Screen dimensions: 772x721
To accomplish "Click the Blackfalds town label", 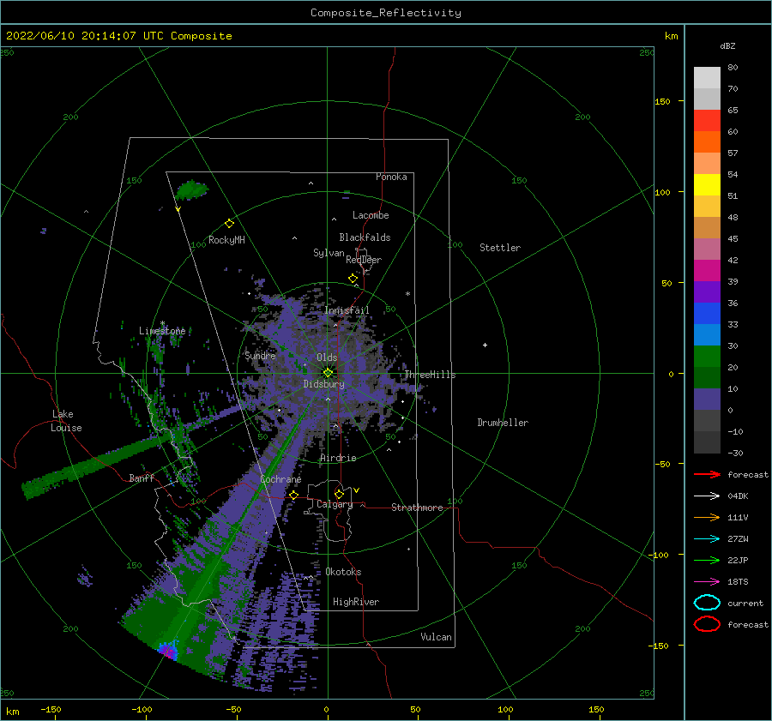I will 365,237.
